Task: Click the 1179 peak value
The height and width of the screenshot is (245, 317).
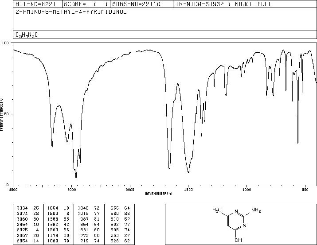Action: (53, 235)
